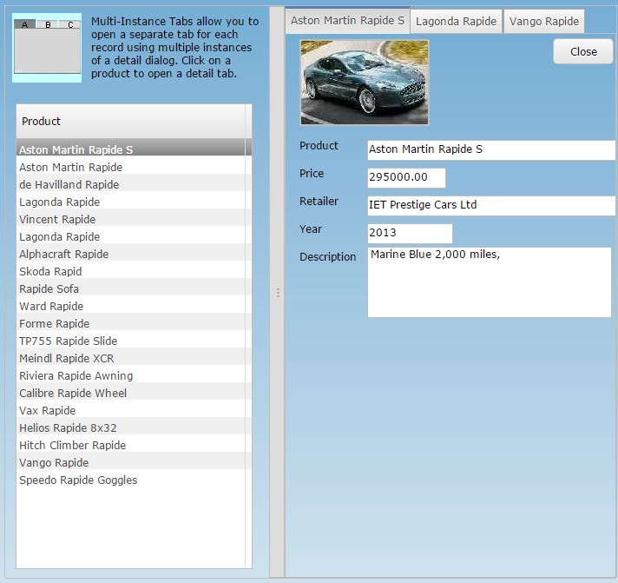Click the vertical splitter handle between panels

pos(277,293)
